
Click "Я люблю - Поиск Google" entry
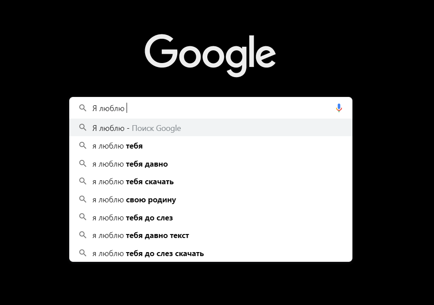137,128
